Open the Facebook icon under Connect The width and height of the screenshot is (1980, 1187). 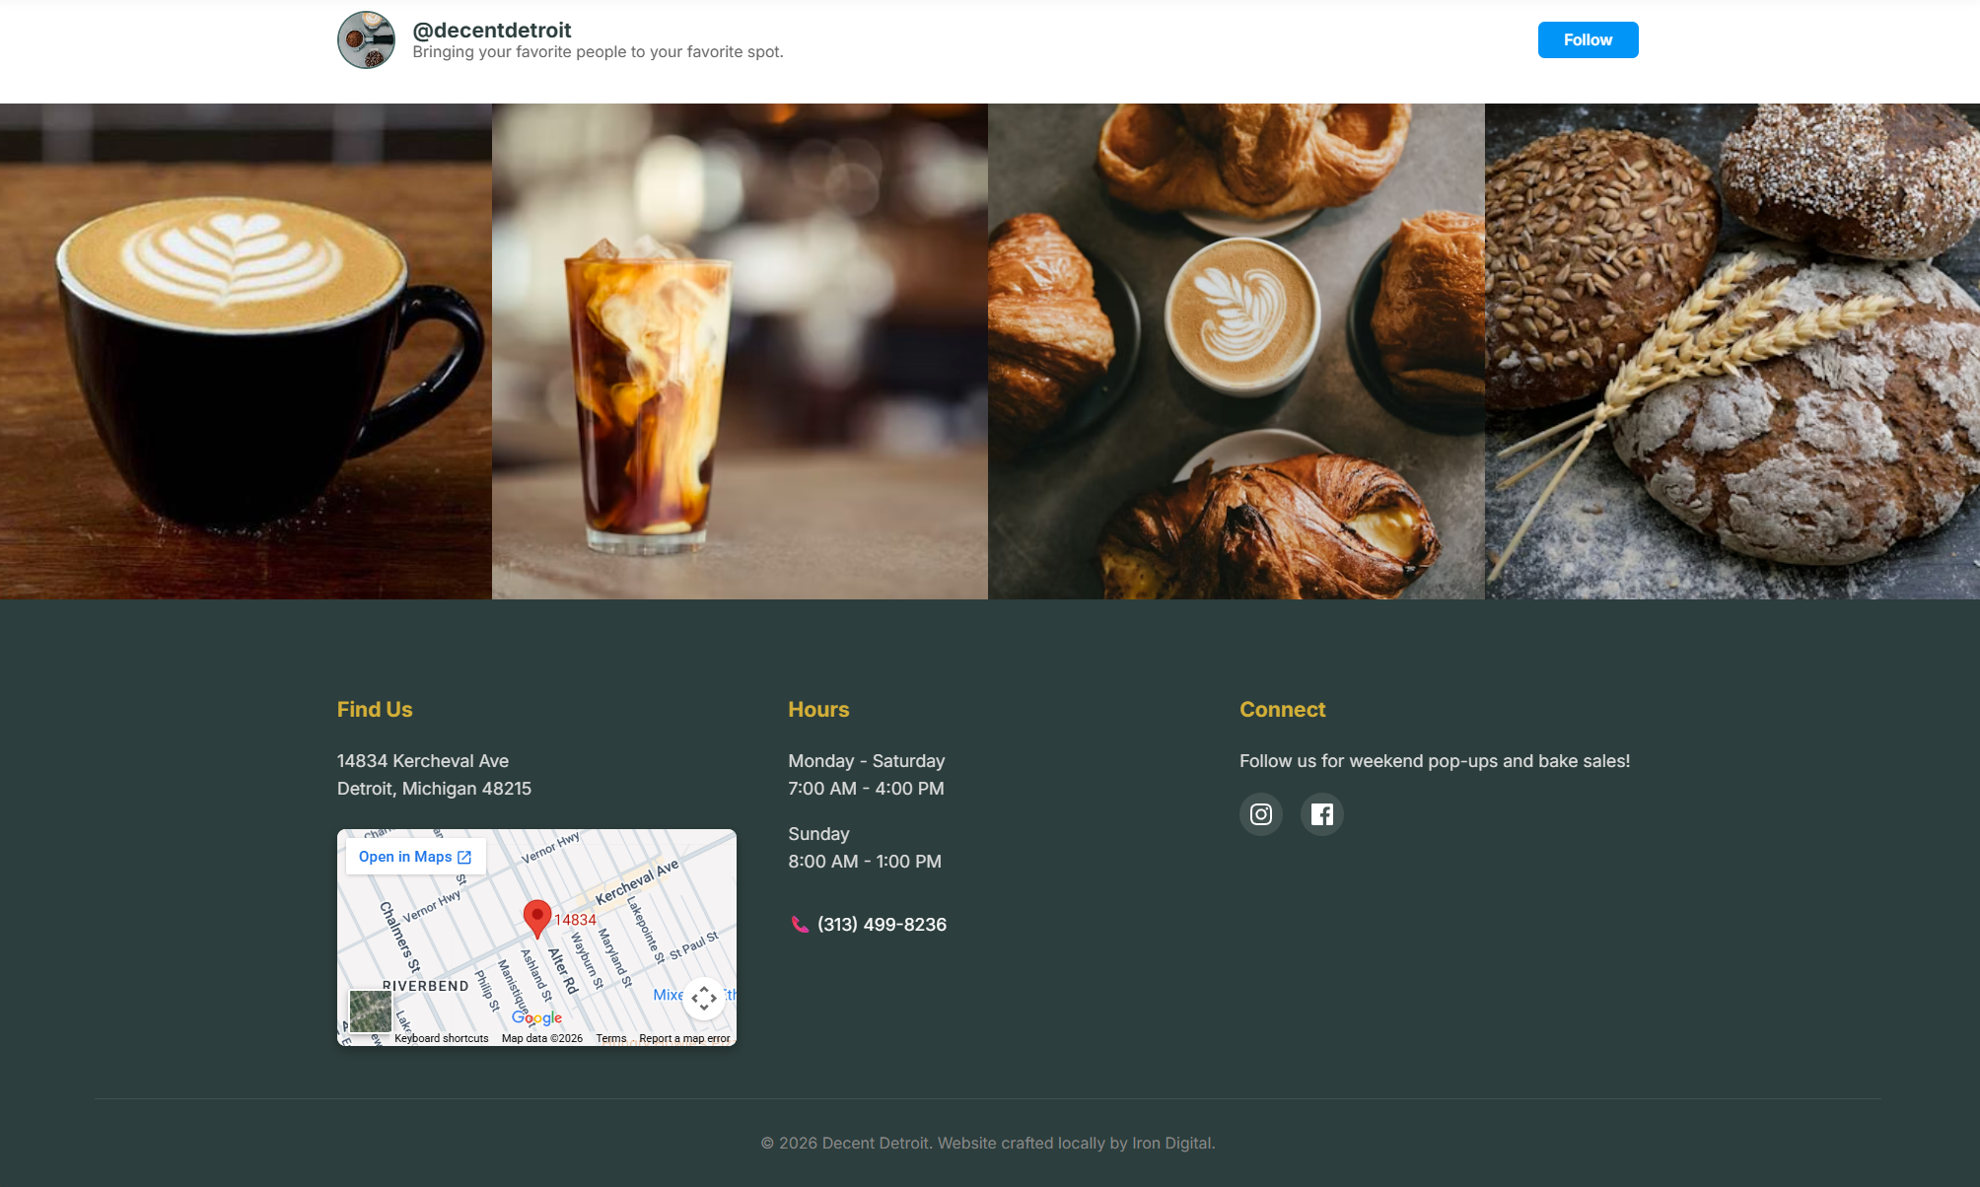[x=1321, y=813]
